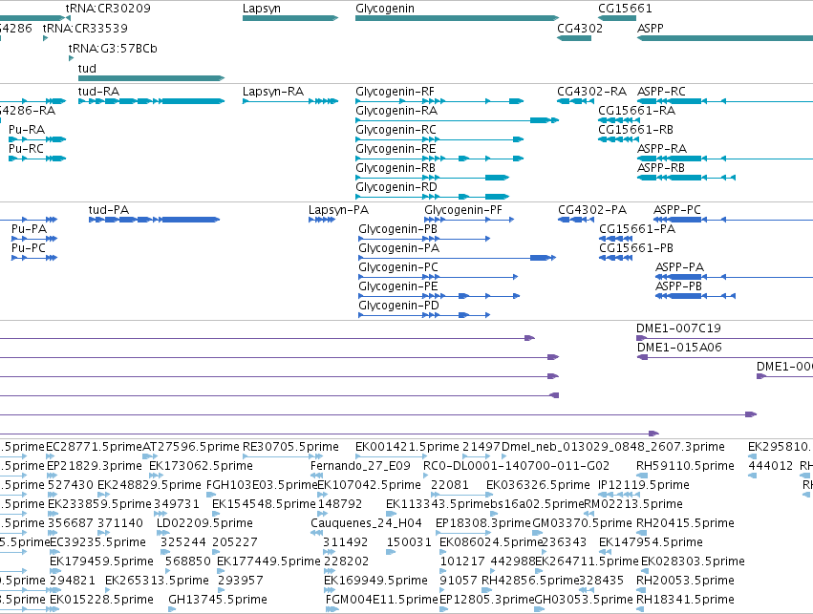Select the Glycogenin-RA transcript label
The width and height of the screenshot is (813, 614).
(396, 111)
